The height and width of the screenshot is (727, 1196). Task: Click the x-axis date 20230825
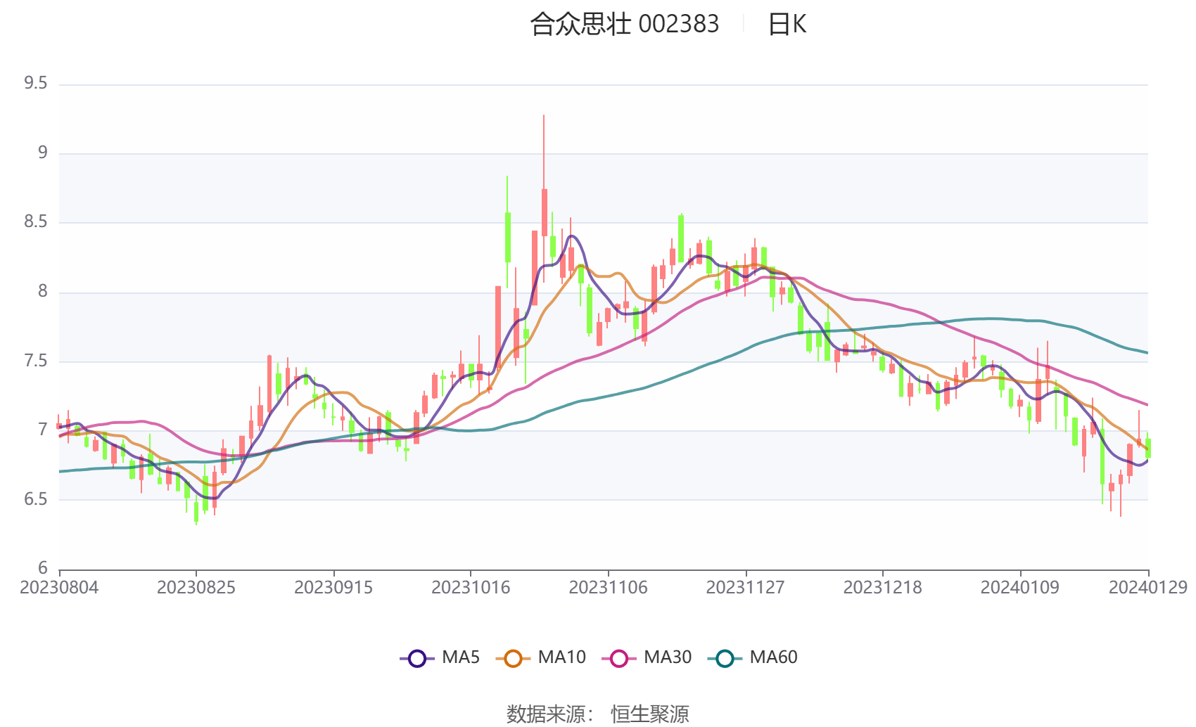196,587
